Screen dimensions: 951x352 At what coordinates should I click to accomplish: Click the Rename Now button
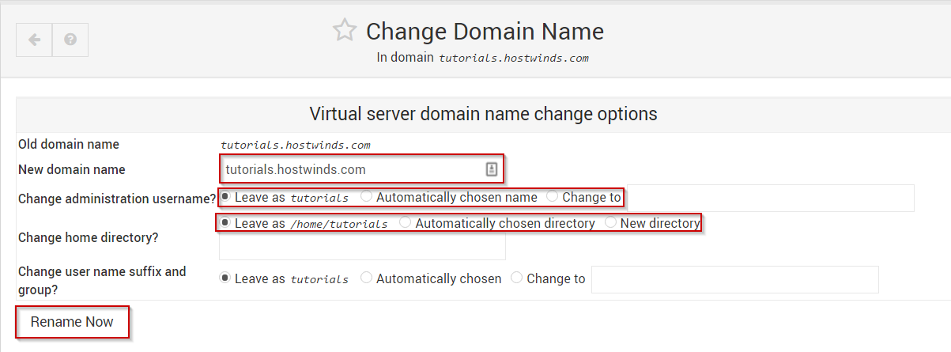72,322
